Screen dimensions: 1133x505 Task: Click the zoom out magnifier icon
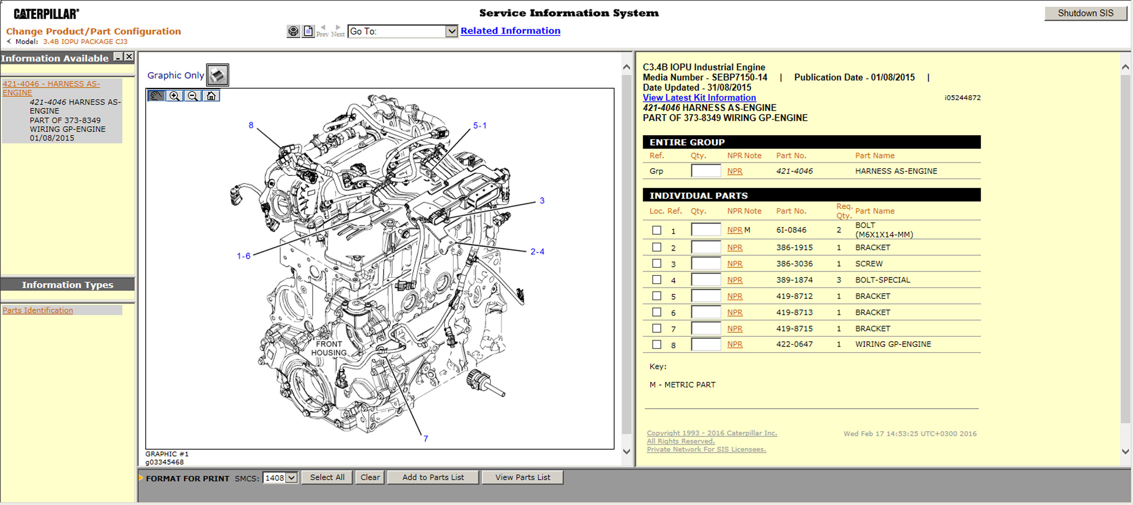click(193, 96)
